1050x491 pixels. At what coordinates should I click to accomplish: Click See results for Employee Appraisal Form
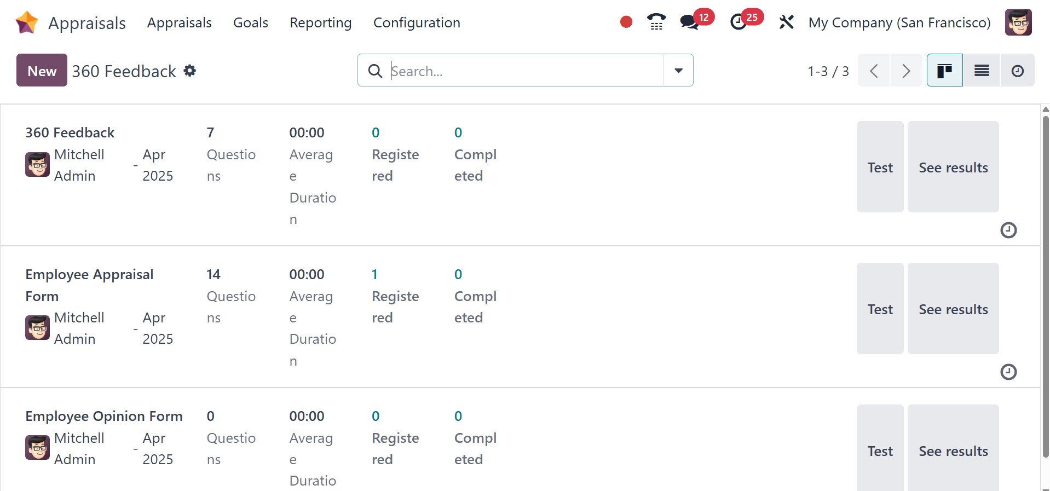tap(953, 309)
